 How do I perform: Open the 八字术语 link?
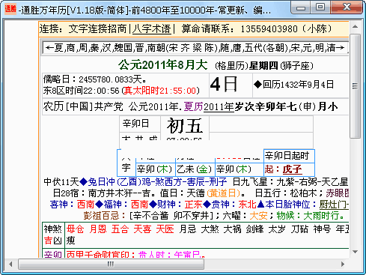click(151, 29)
